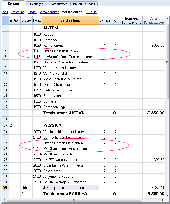Switch to the Buchungen tab
This screenshot has height=204, width=170.
(x=36, y=4)
